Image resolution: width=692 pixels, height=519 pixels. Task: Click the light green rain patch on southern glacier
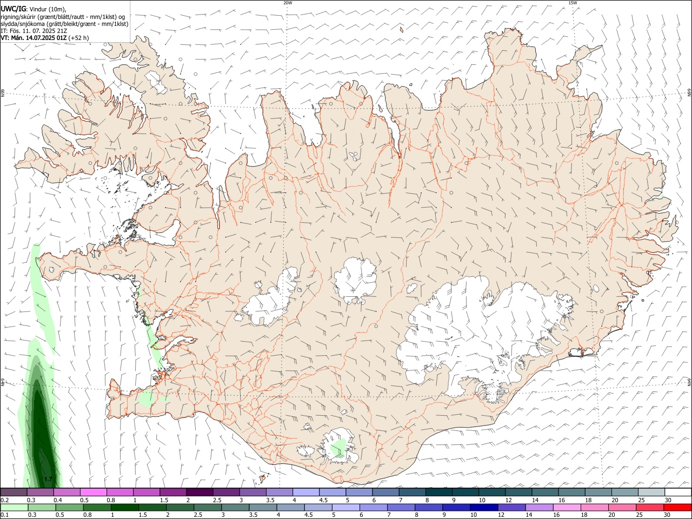[338, 448]
